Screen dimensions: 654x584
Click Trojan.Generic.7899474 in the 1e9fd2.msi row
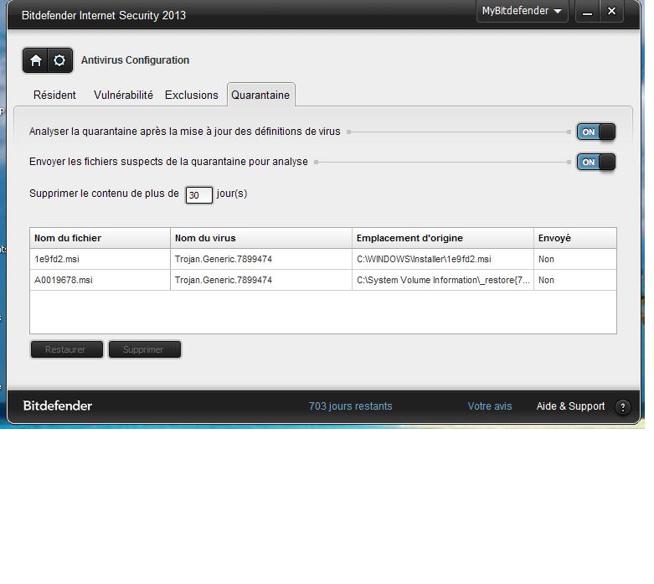pos(223,259)
